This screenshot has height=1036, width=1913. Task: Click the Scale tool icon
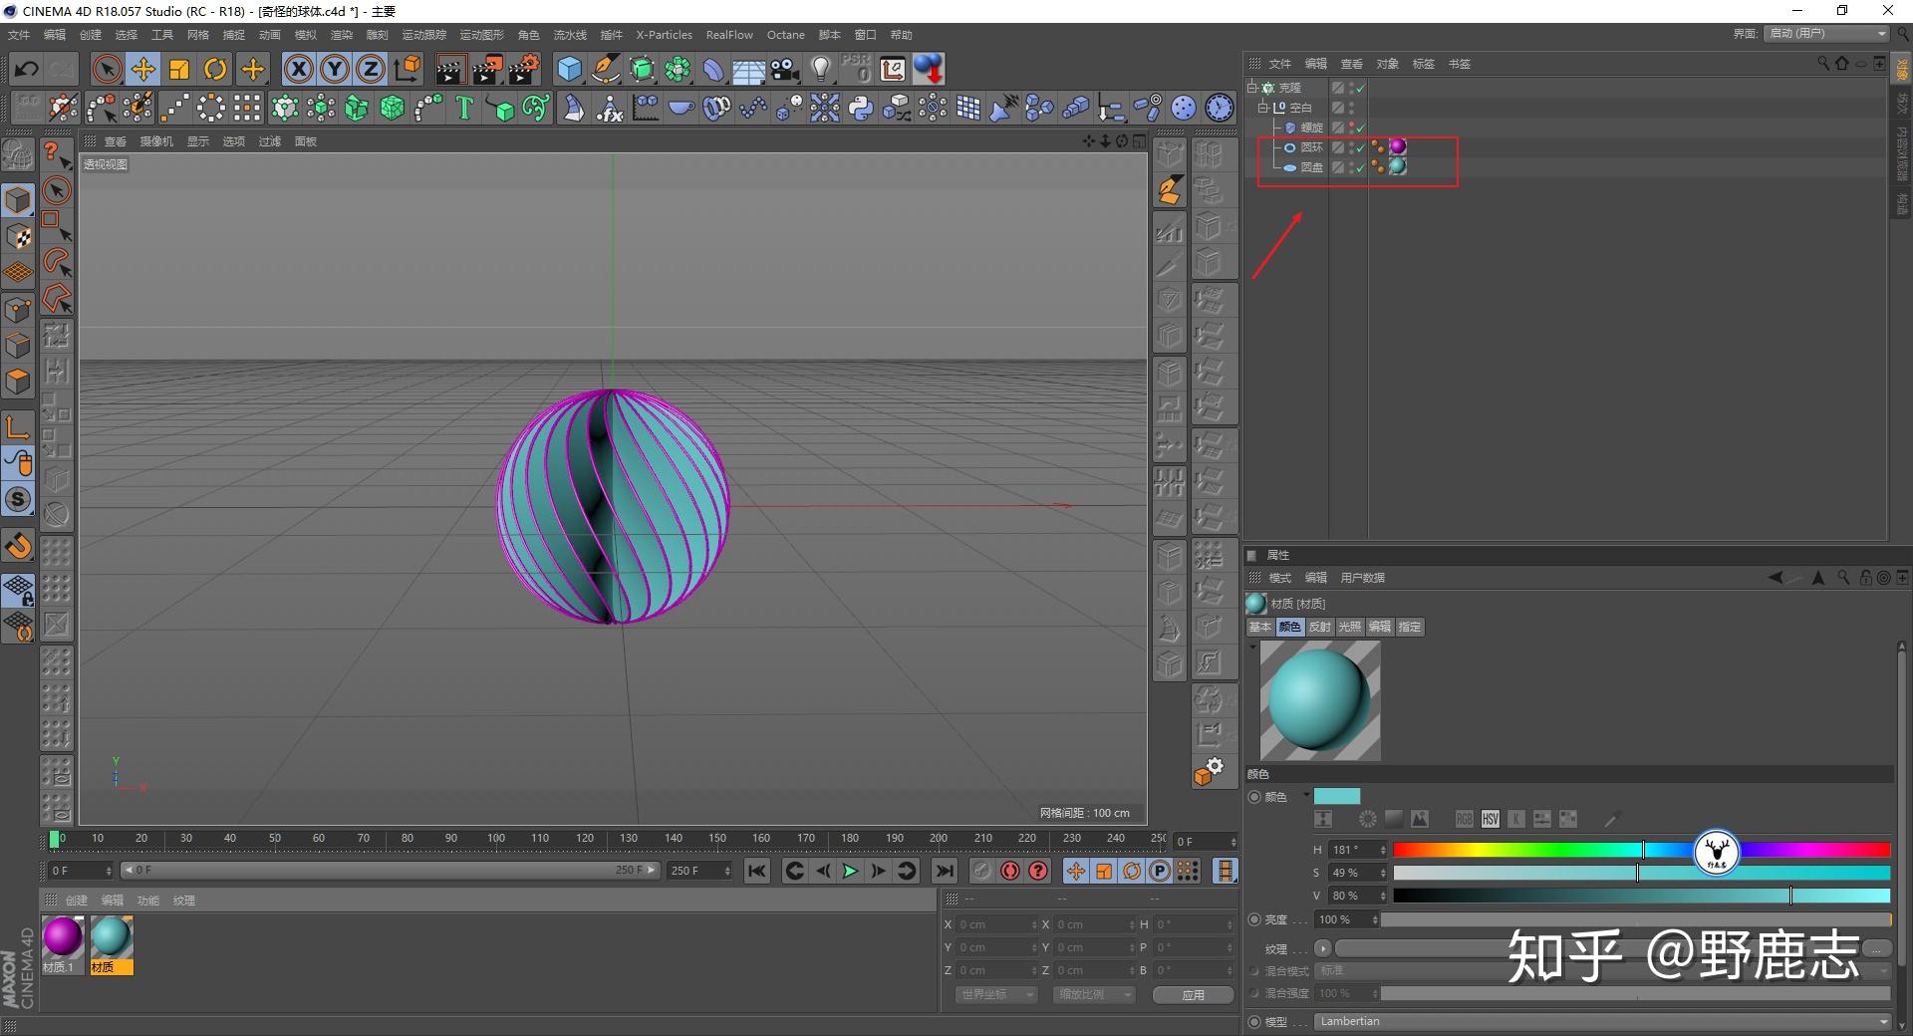click(x=179, y=68)
